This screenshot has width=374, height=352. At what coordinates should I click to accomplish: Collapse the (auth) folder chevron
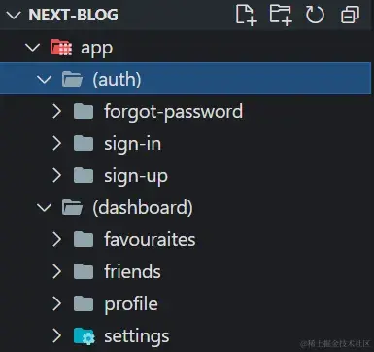tap(45, 80)
